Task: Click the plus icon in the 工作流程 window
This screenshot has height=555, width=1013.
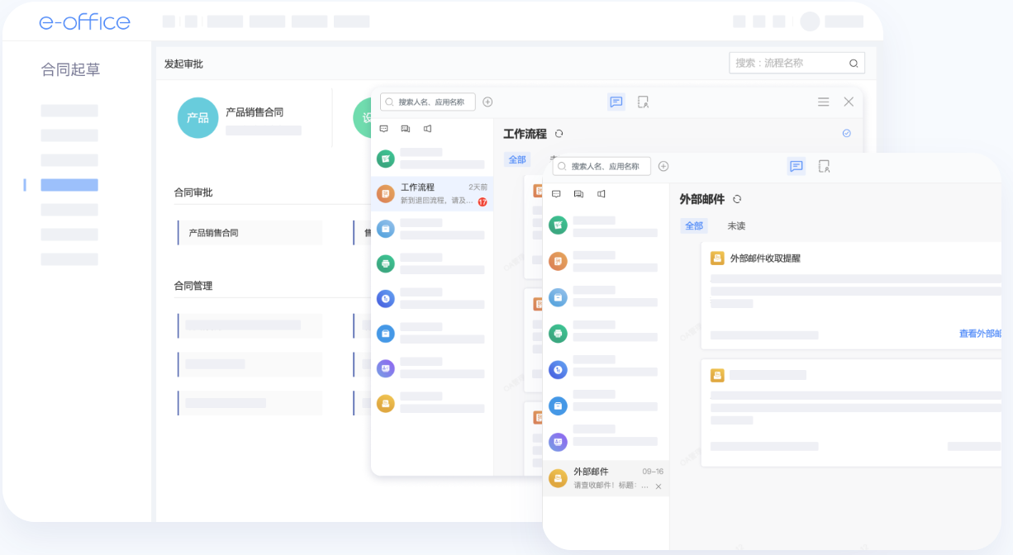Action: click(487, 102)
